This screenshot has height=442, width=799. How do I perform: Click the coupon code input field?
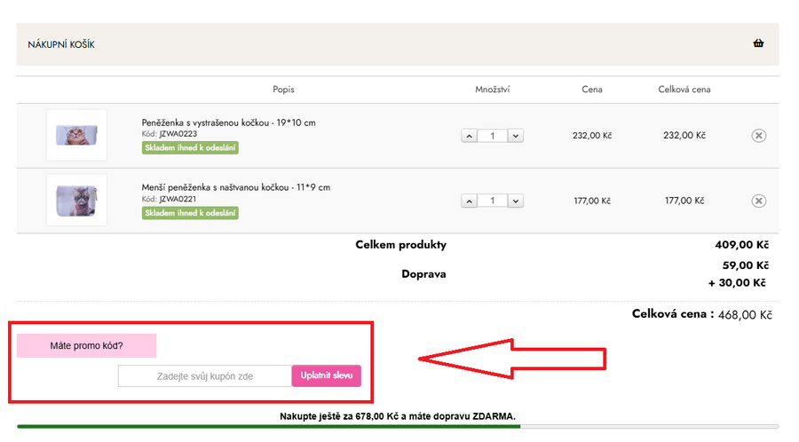[205, 376]
